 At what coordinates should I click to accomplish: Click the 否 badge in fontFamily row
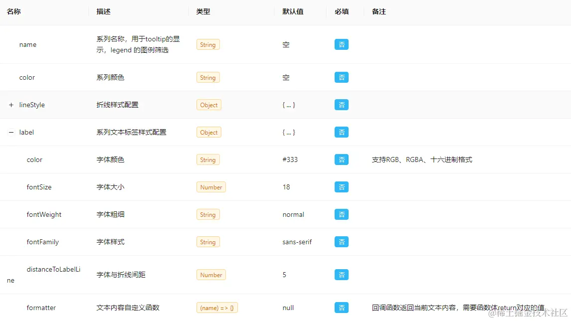click(x=342, y=242)
